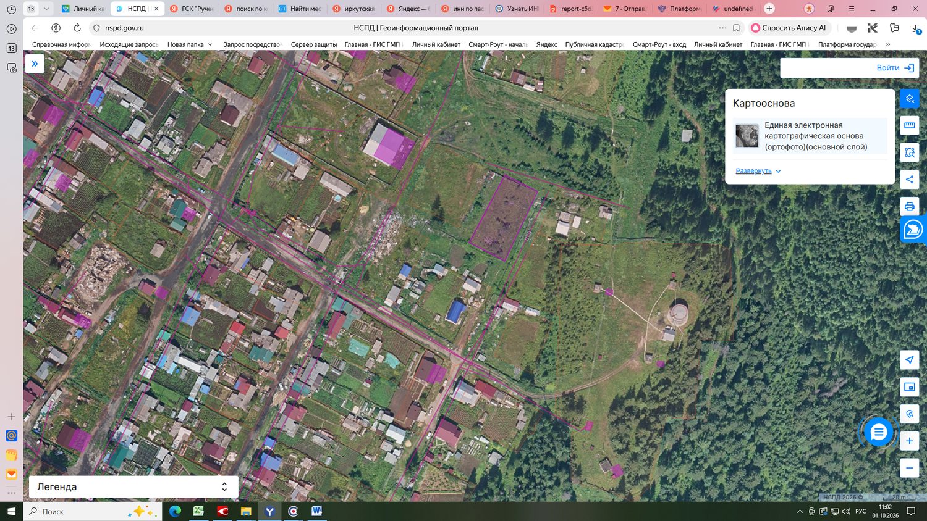Open Yandex home button beside back arrow
The height and width of the screenshot is (521, 927).
[56, 28]
